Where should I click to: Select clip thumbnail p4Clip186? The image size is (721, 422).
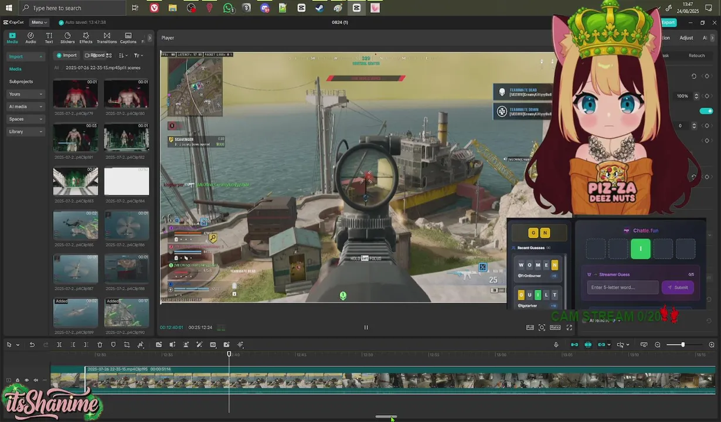(x=127, y=225)
